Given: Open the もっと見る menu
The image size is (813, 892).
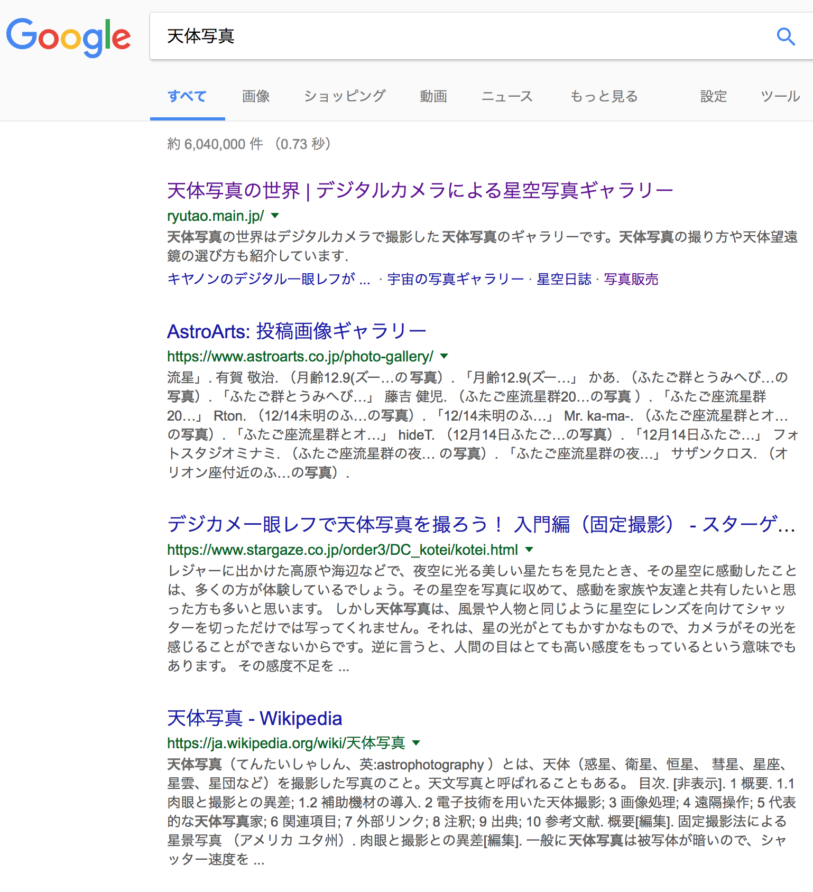Looking at the screenshot, I should tap(604, 96).
